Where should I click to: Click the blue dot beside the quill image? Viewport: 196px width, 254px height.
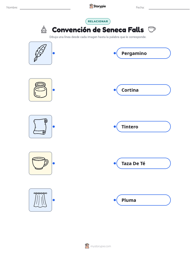pos(54,53)
